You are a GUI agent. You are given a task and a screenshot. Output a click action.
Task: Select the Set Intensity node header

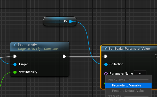(40, 47)
